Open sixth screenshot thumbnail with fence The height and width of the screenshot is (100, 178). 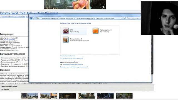(x=124, y=96)
